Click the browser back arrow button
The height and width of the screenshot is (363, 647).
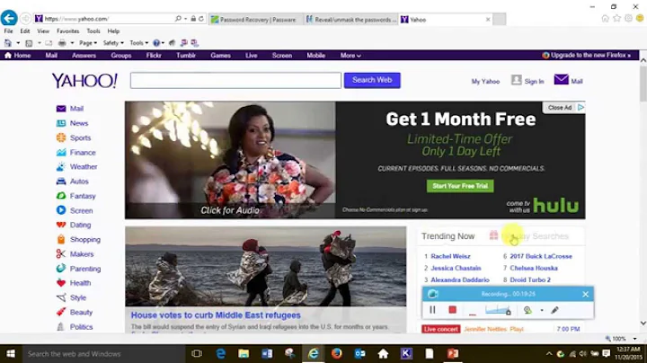[9, 18]
